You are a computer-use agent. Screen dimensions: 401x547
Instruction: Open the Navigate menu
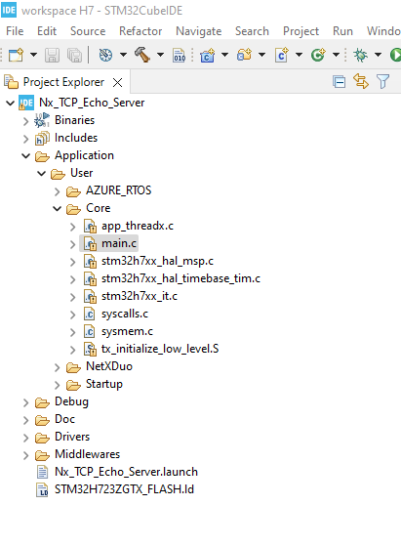(x=199, y=31)
